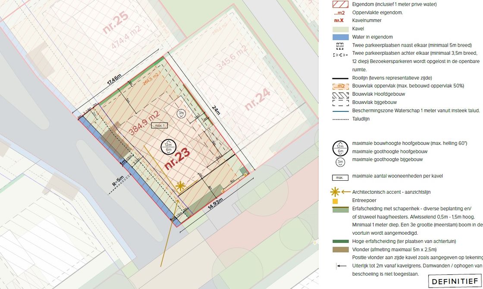Viewport: 483px width, 289px height.
Task: Click the 'max. 1' box on the plot
Action: tap(159, 126)
